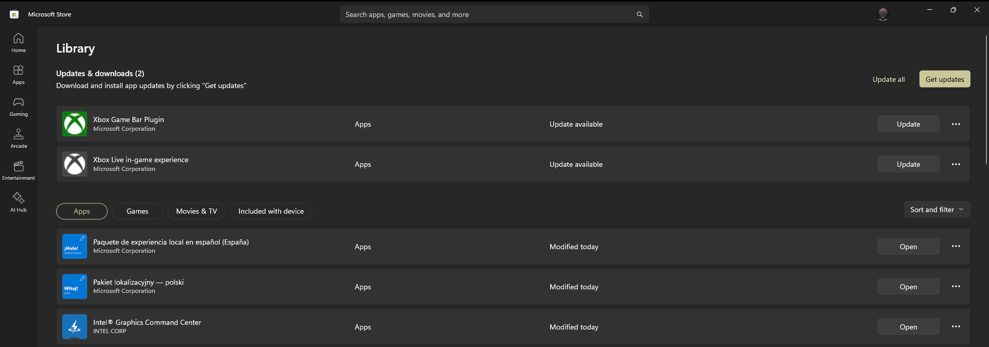Open the AI Hub section

pyautogui.click(x=19, y=202)
